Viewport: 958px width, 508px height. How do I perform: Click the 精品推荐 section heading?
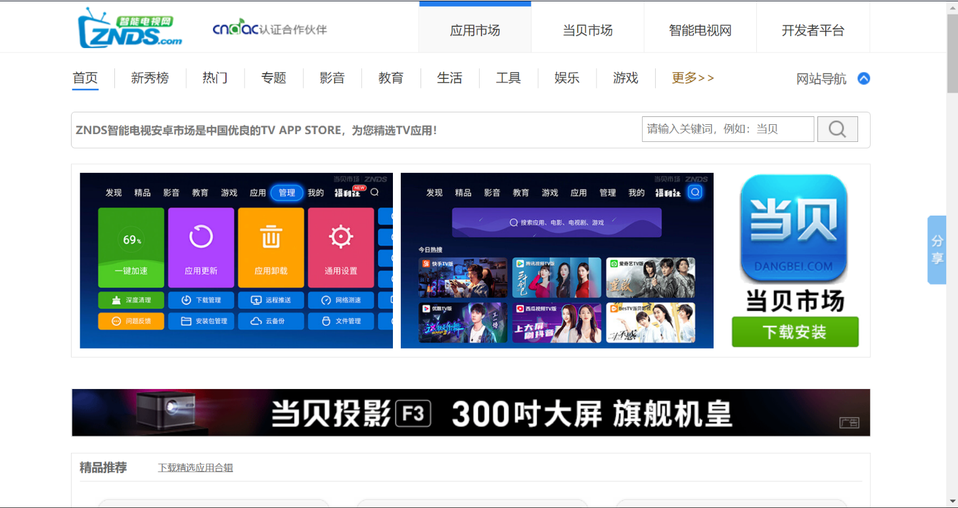(x=103, y=467)
